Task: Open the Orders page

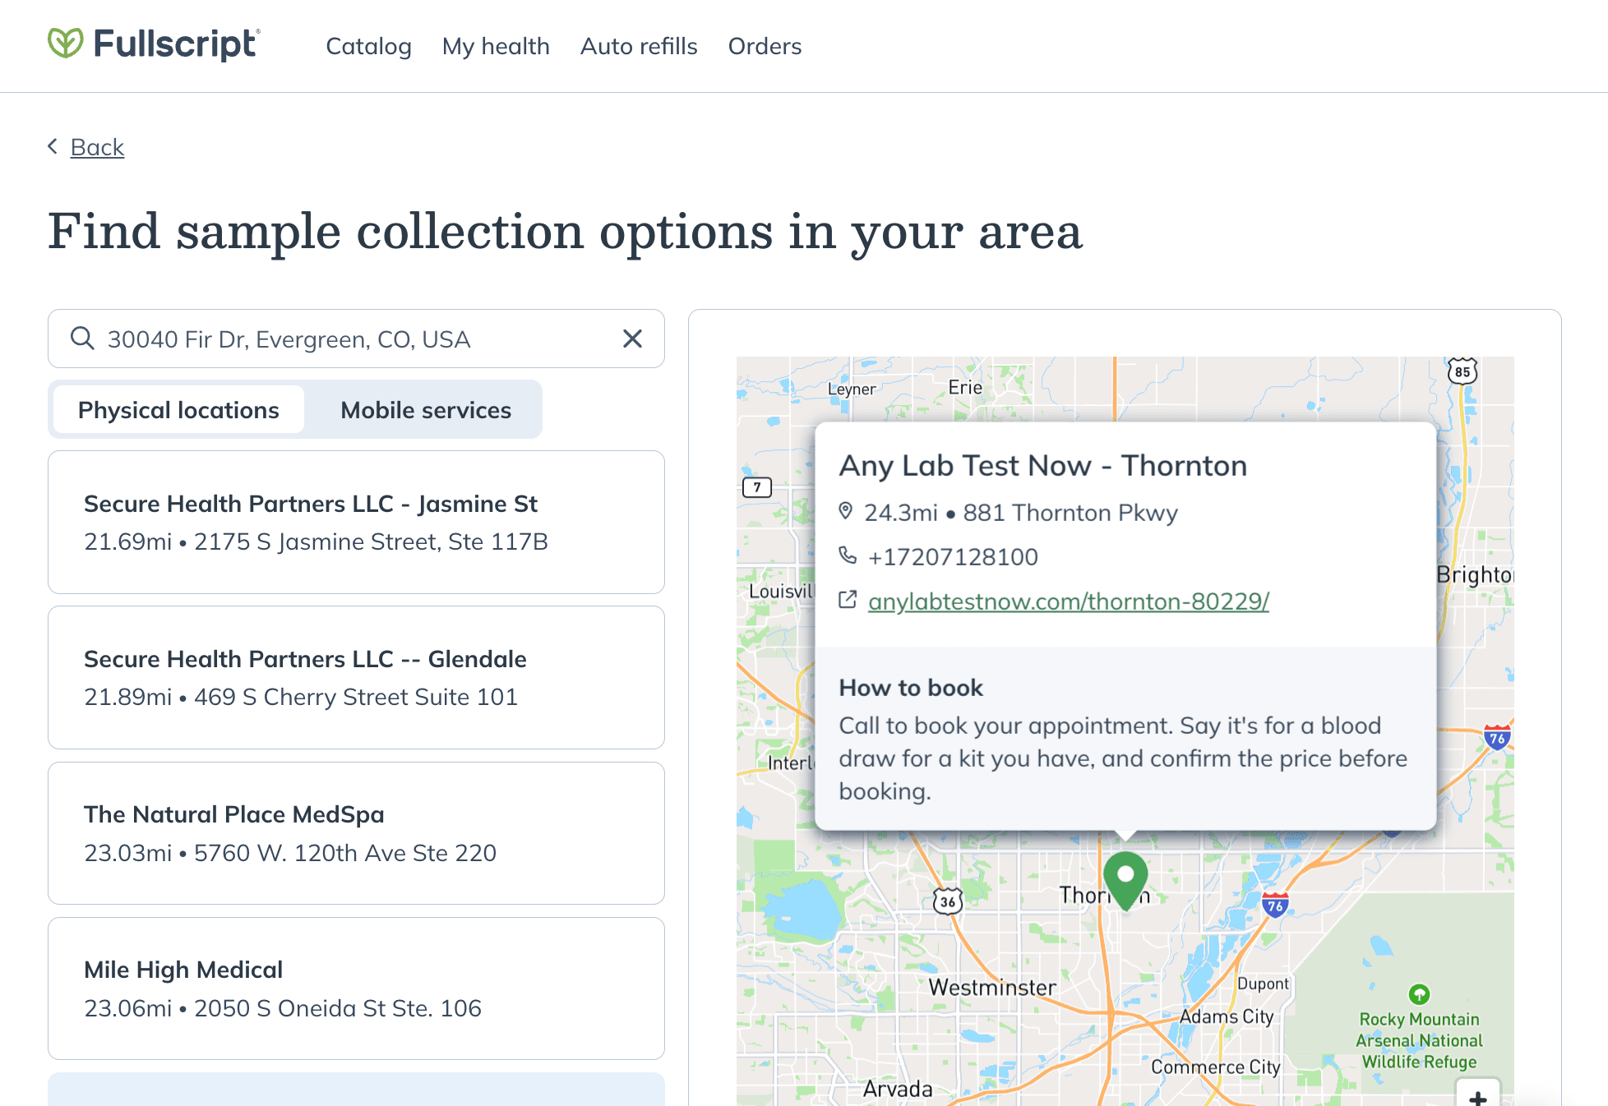Action: [765, 46]
